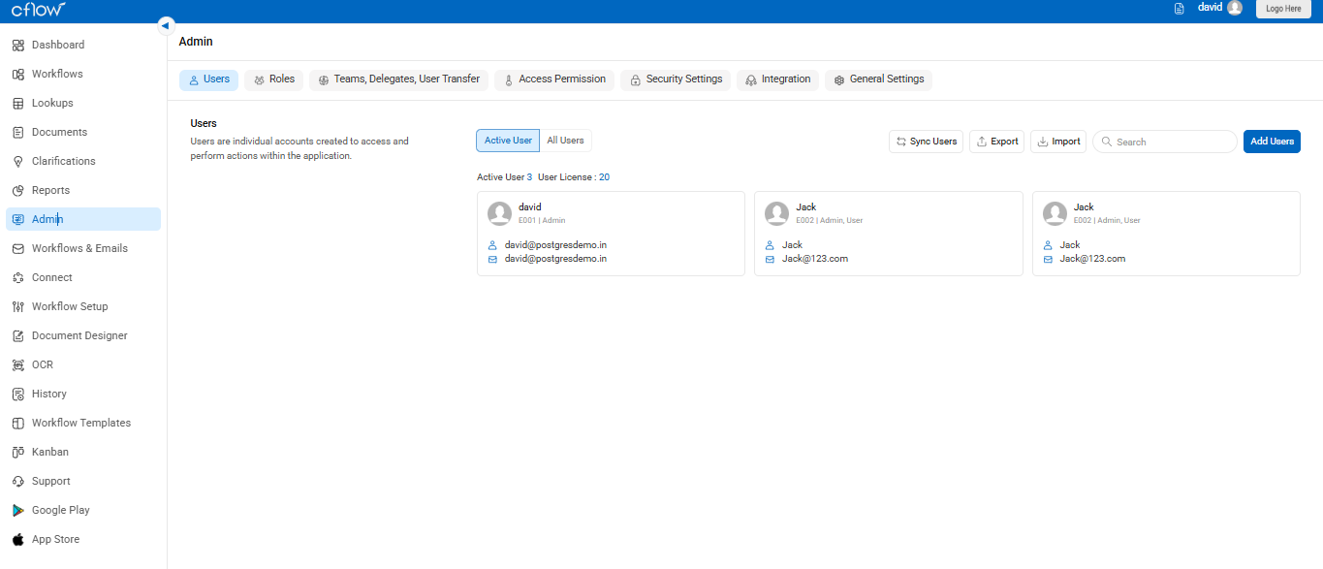Click david's name on his user card
This screenshot has width=1323, height=569.
click(529, 207)
